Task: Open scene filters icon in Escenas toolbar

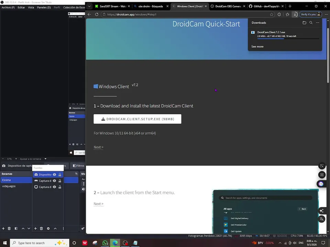Action: coord(16,228)
